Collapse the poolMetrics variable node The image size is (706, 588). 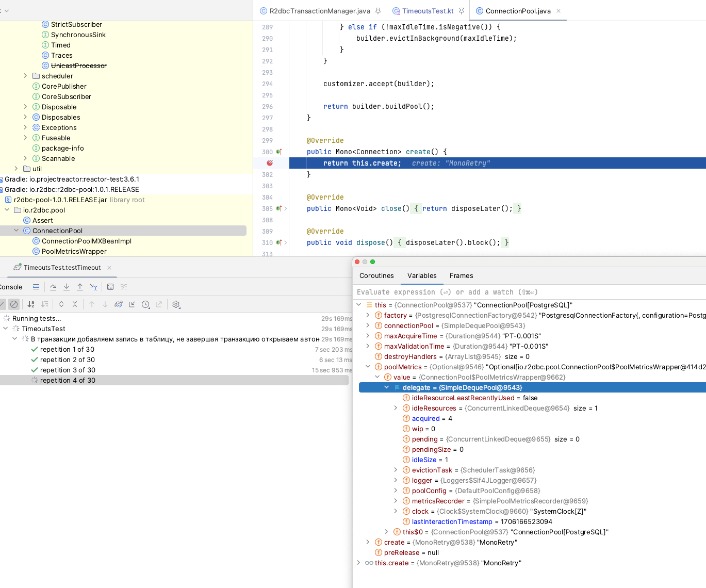(368, 367)
